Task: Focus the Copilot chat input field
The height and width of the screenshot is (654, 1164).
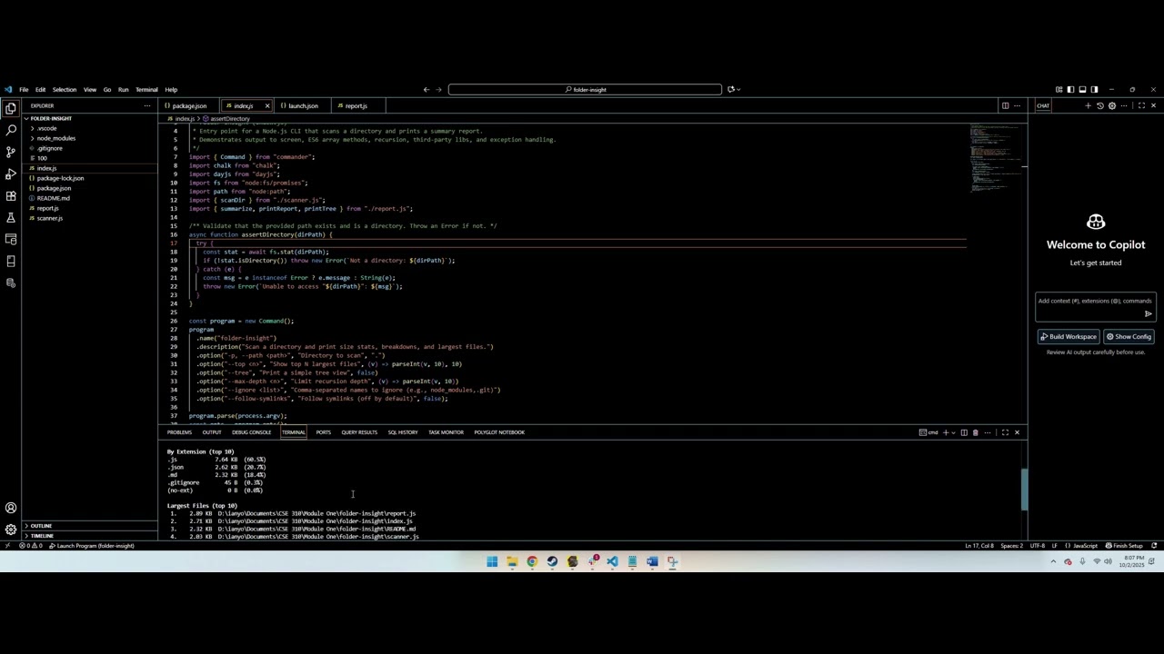Action: [1095, 301]
